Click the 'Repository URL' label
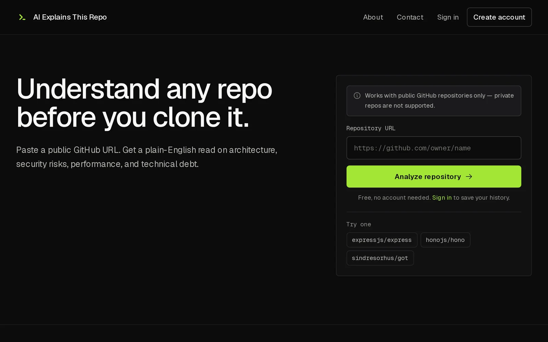548x342 pixels. coord(371,128)
